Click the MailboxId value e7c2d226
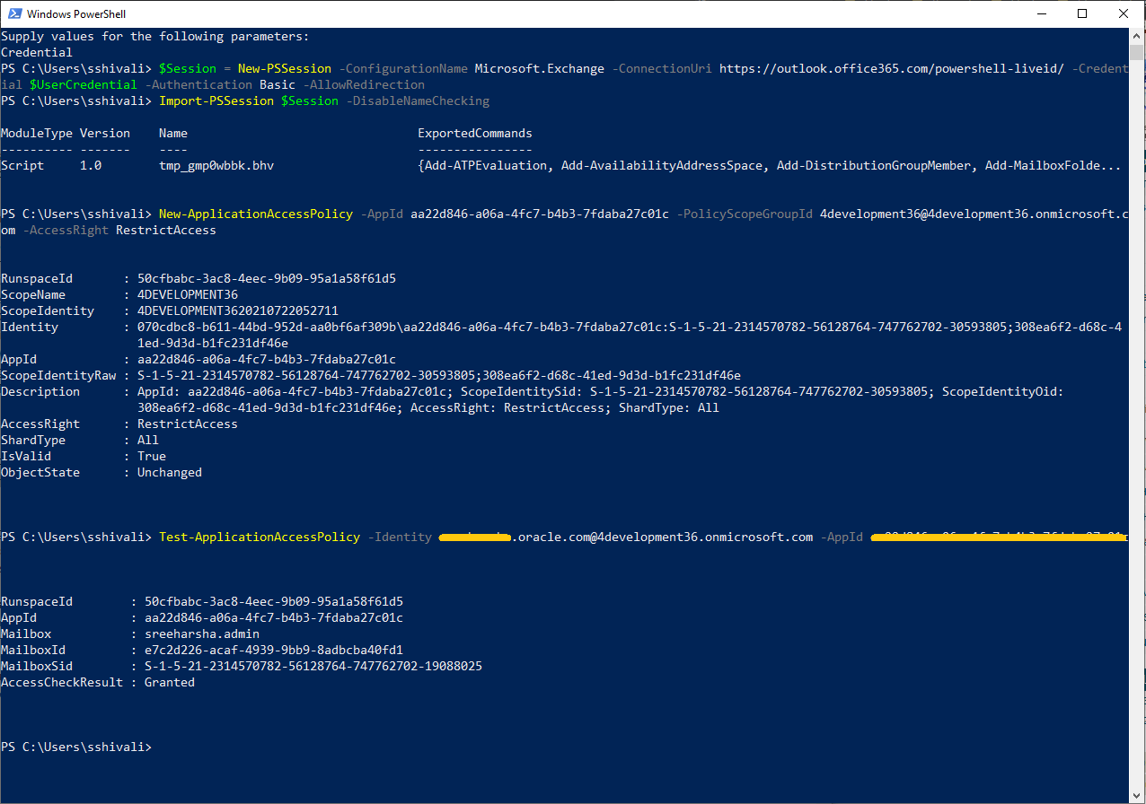Viewport: 1146px width, 804px height. pyautogui.click(x=274, y=651)
